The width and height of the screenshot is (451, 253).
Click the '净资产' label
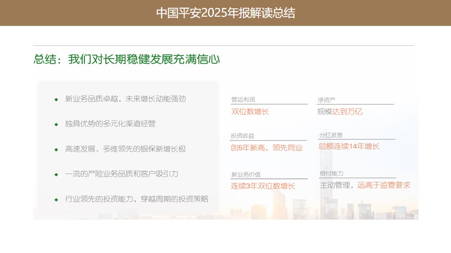pos(326,100)
